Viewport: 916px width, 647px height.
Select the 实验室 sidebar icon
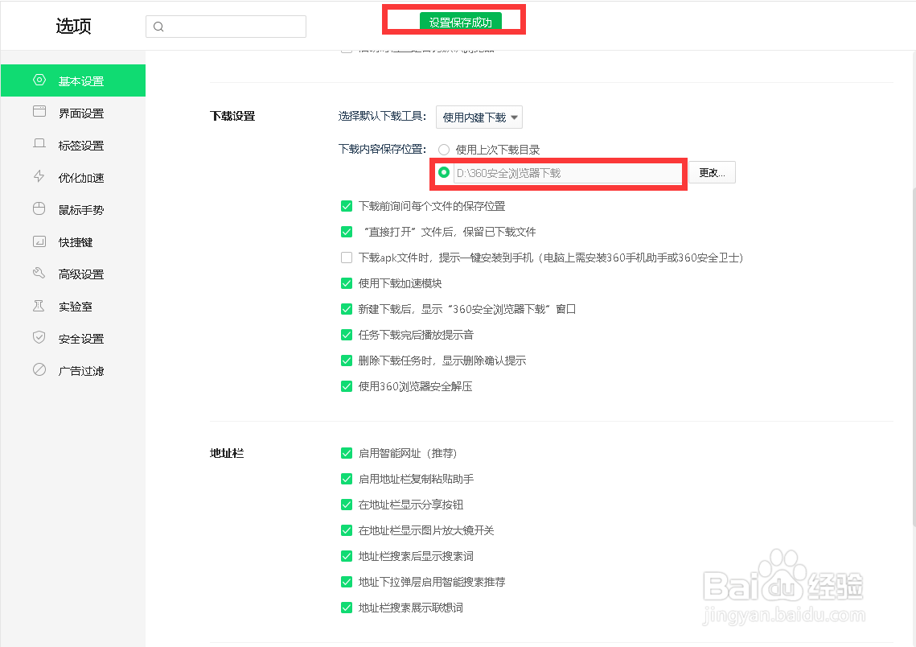coord(39,306)
